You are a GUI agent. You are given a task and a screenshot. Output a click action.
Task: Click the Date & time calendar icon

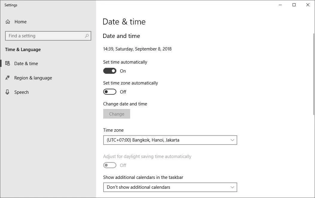click(x=8, y=63)
